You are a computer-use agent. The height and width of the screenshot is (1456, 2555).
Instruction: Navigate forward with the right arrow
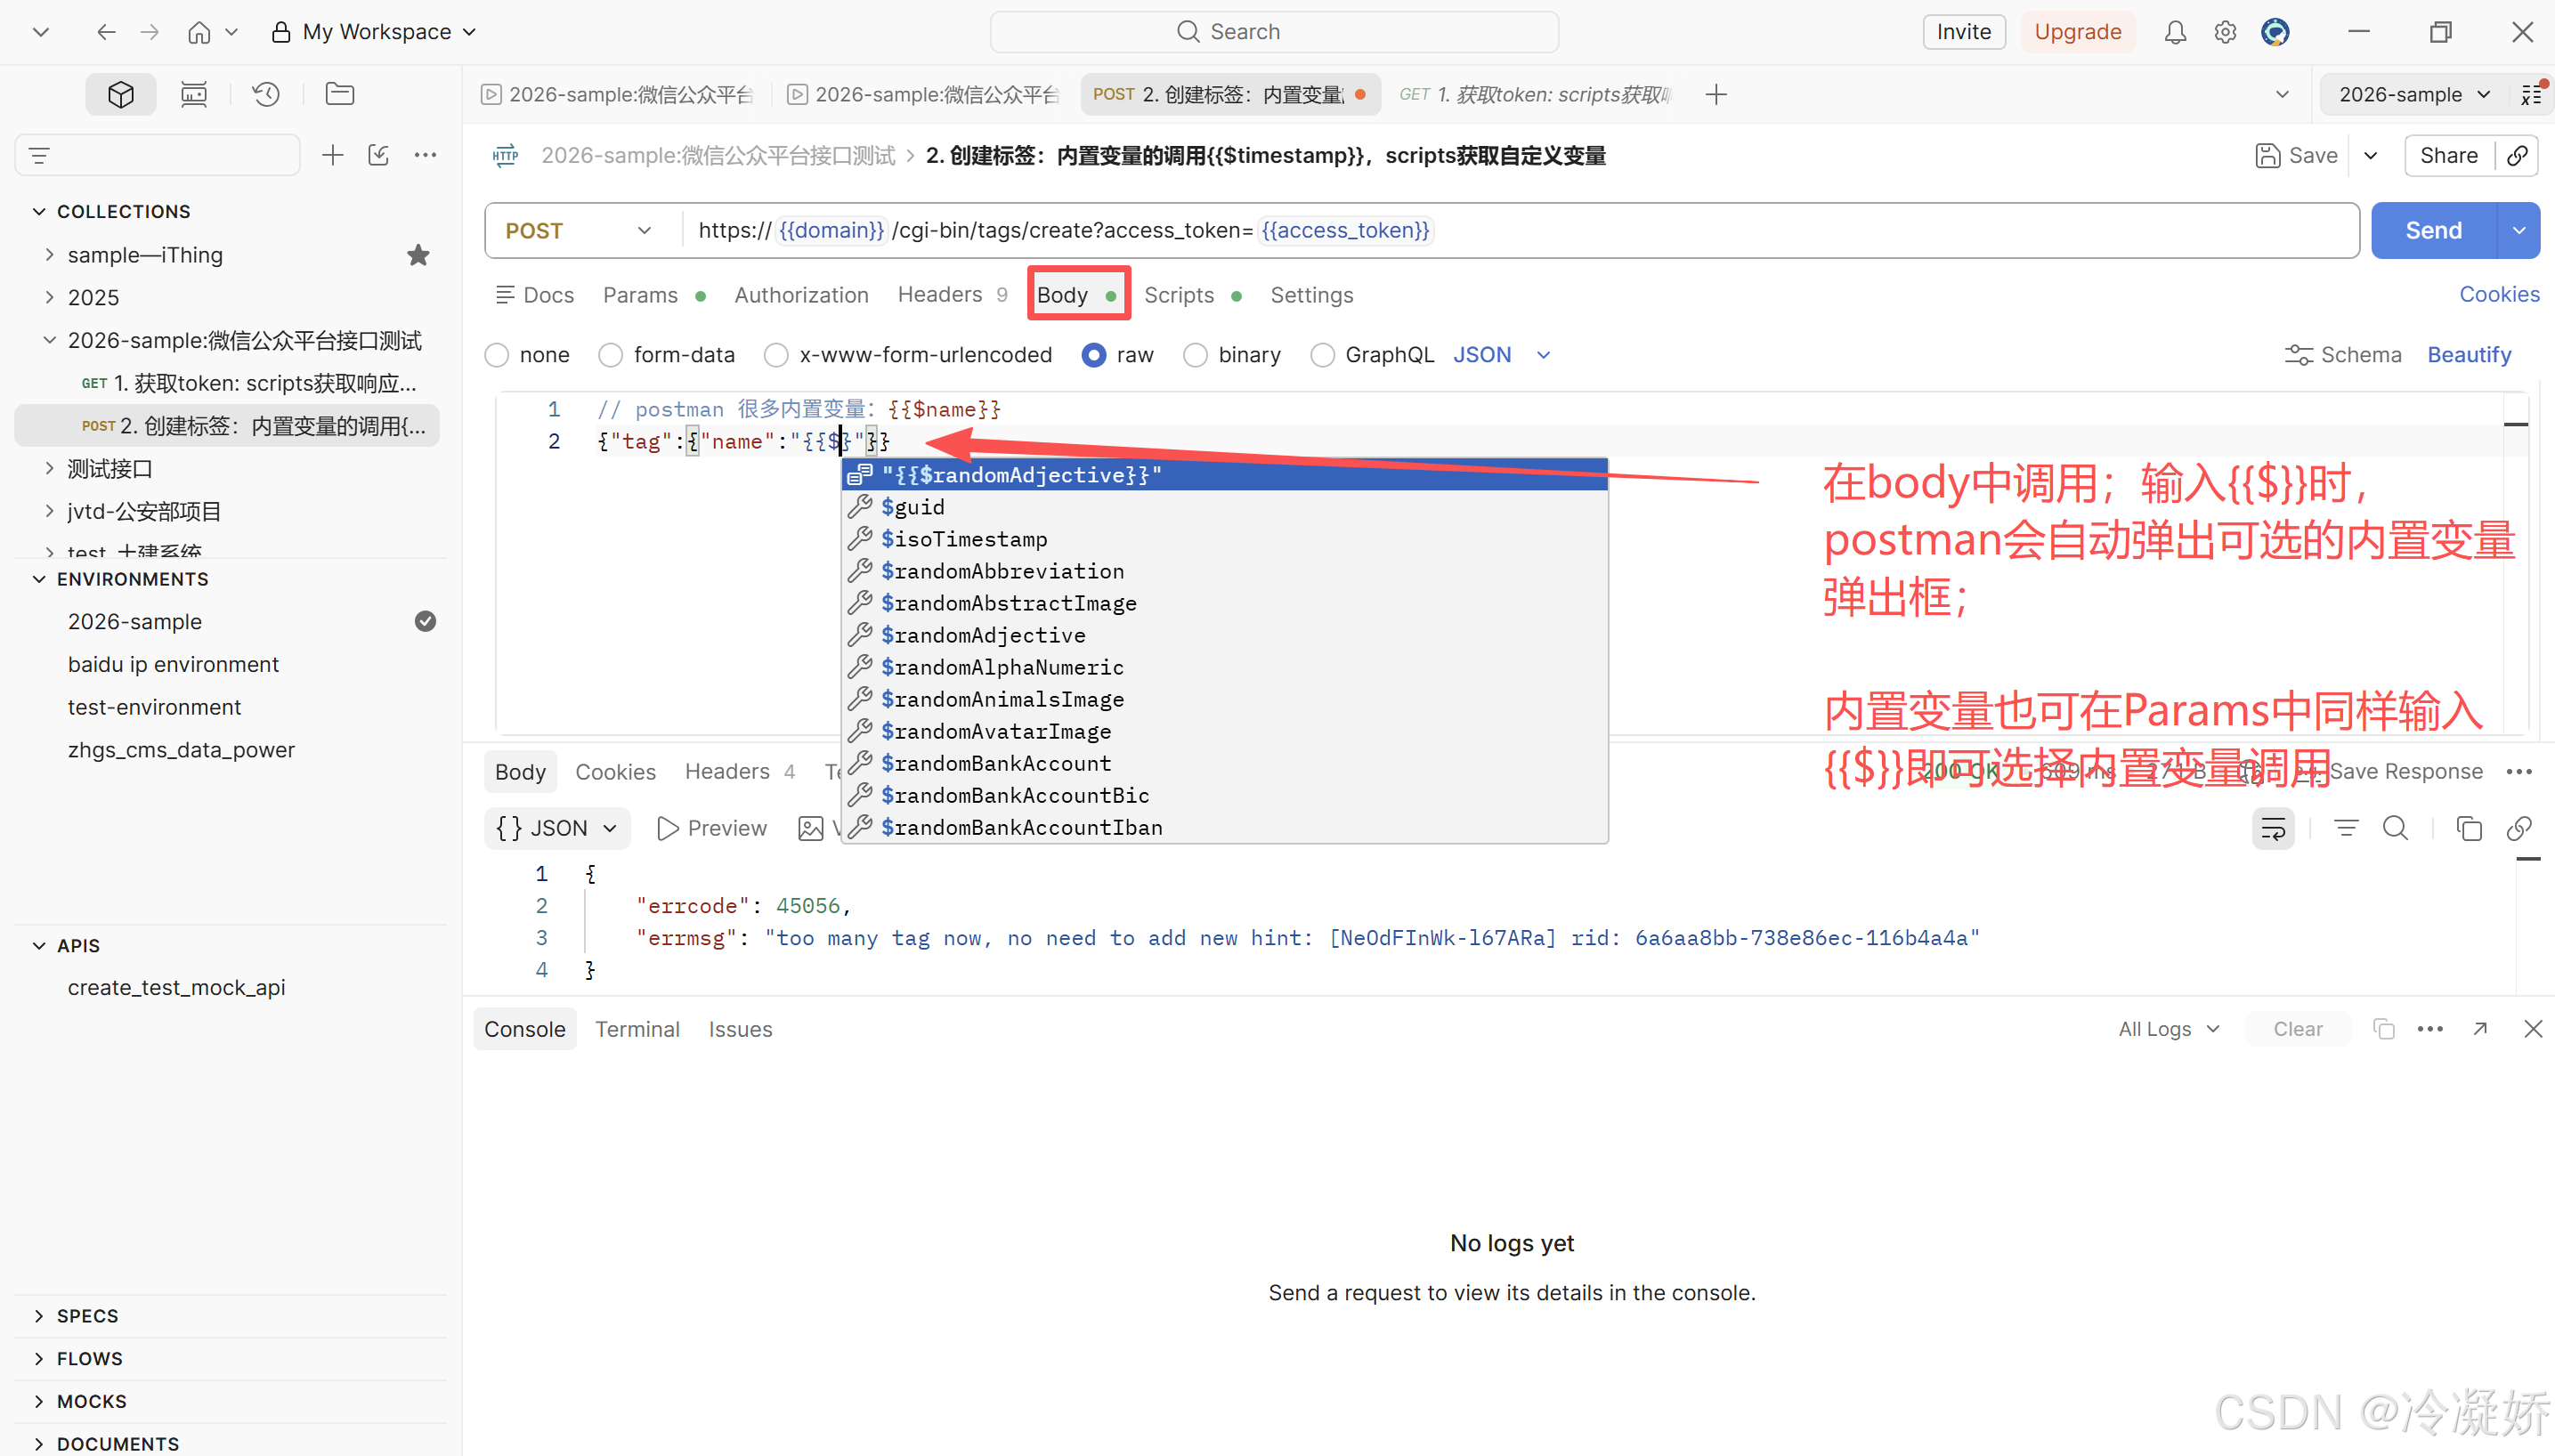tap(150, 32)
